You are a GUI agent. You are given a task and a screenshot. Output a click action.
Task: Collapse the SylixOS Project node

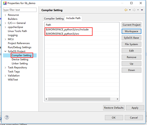[5, 51]
